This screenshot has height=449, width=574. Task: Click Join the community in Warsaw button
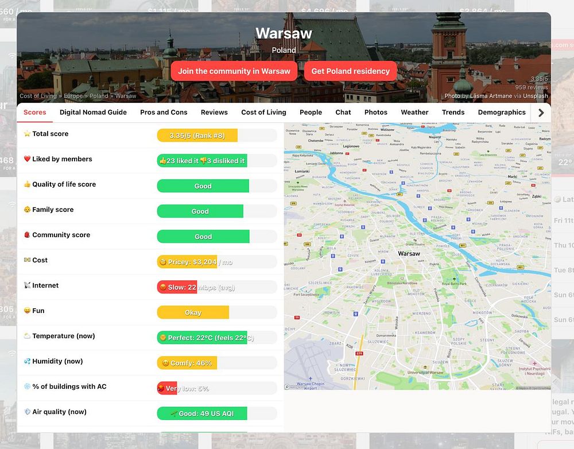click(234, 71)
